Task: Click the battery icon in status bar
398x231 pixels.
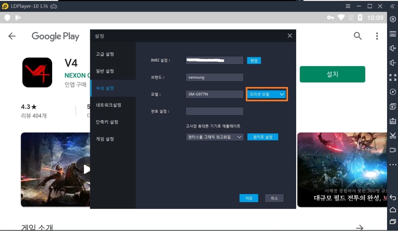Action: pyautogui.click(x=360, y=17)
